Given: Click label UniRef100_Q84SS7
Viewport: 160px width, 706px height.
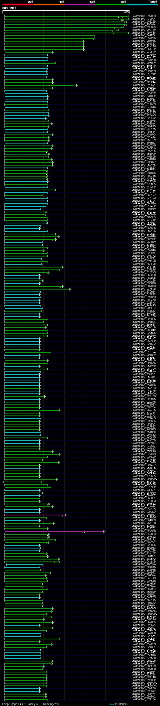Looking at the screenshot, I should [143, 44].
